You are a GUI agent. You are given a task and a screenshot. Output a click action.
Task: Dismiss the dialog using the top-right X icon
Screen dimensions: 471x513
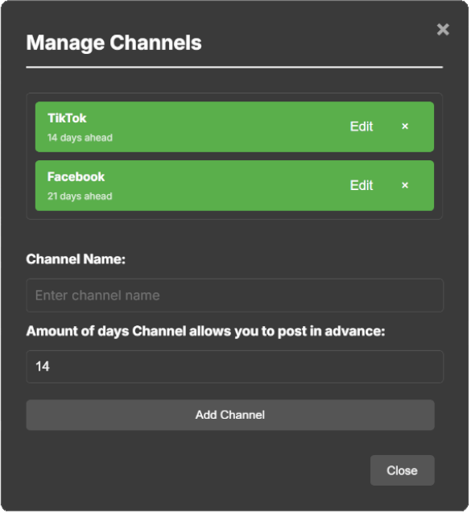[443, 30]
